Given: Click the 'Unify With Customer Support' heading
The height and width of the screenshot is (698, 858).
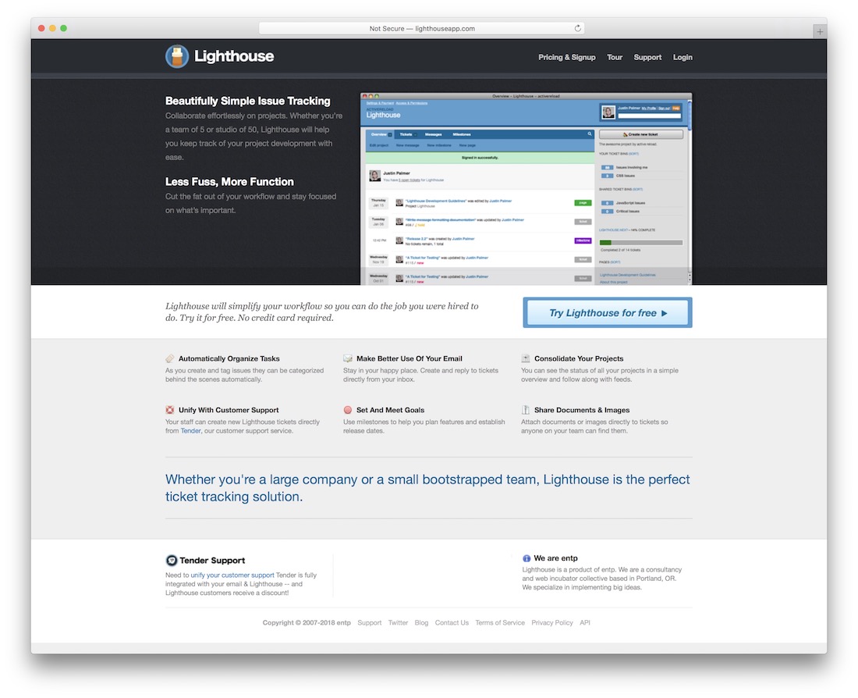Looking at the screenshot, I should pos(229,410).
